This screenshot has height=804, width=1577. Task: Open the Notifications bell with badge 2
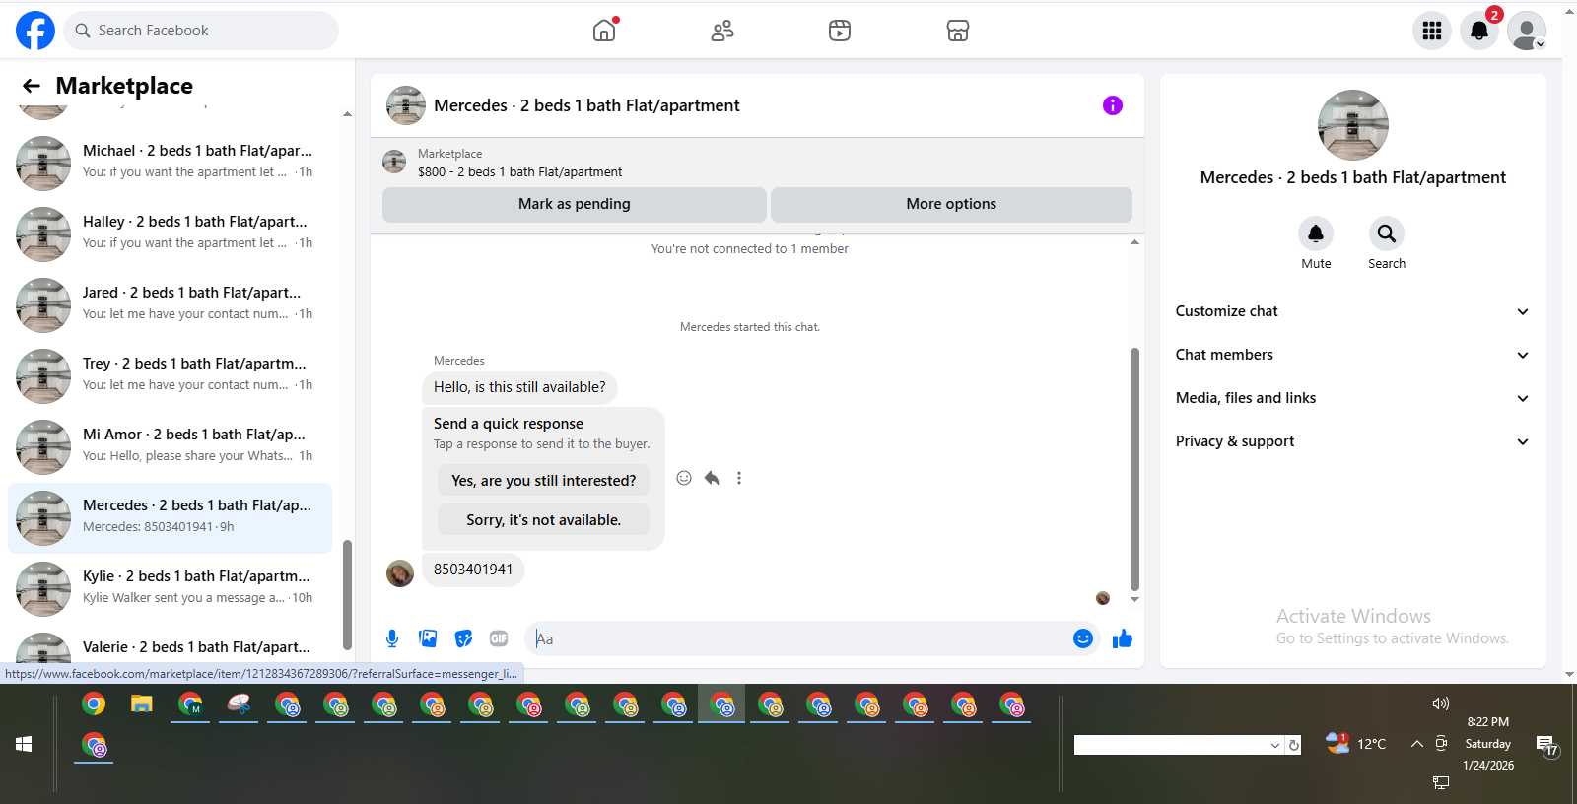pos(1479,31)
